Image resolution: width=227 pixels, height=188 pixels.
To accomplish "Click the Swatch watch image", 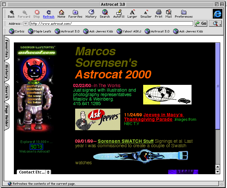I will pyautogui.click(x=141, y=157).
